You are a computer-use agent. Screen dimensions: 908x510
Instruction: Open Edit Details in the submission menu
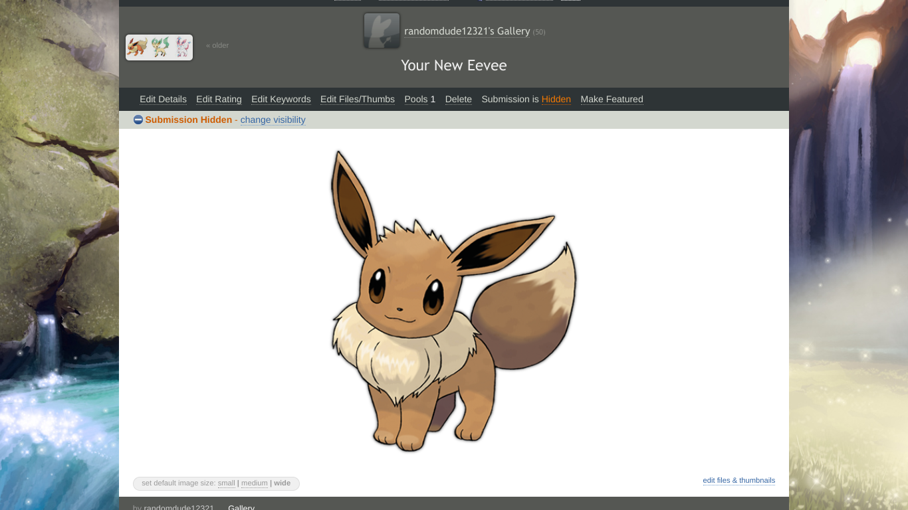tap(163, 99)
